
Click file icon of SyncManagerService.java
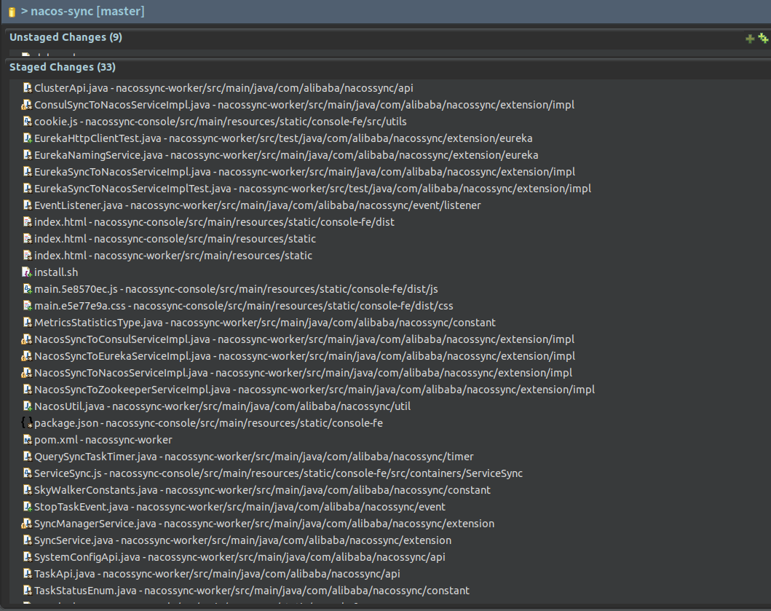[26, 524]
